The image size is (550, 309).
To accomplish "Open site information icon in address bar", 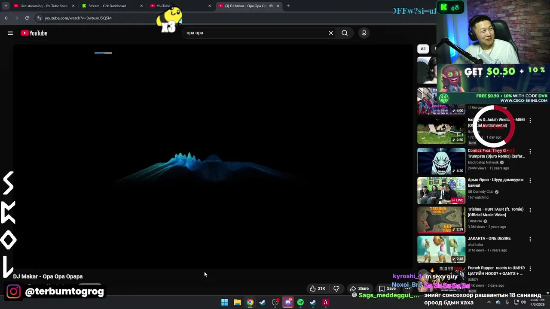I will 39,18.
